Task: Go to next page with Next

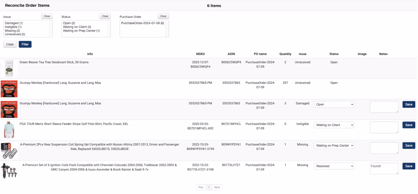Action: coord(217,187)
